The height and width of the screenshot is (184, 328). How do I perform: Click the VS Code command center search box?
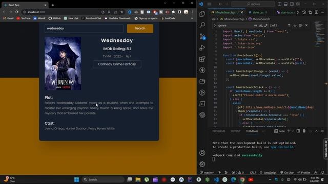point(253,4)
